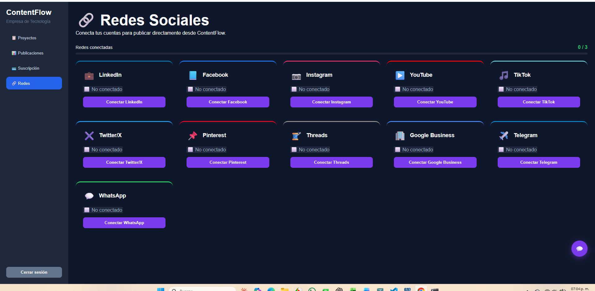Image resolution: width=595 pixels, height=291 pixels.
Task: Click the WhatsApp speech bubble icon
Action: 89,196
